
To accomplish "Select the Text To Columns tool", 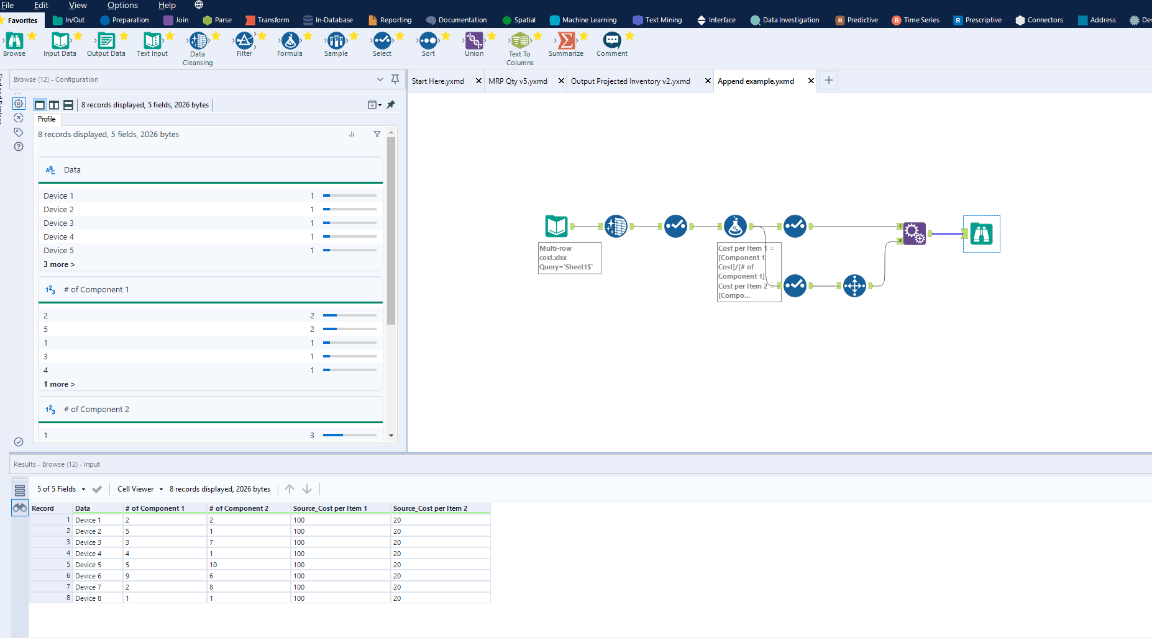I will pos(520,42).
